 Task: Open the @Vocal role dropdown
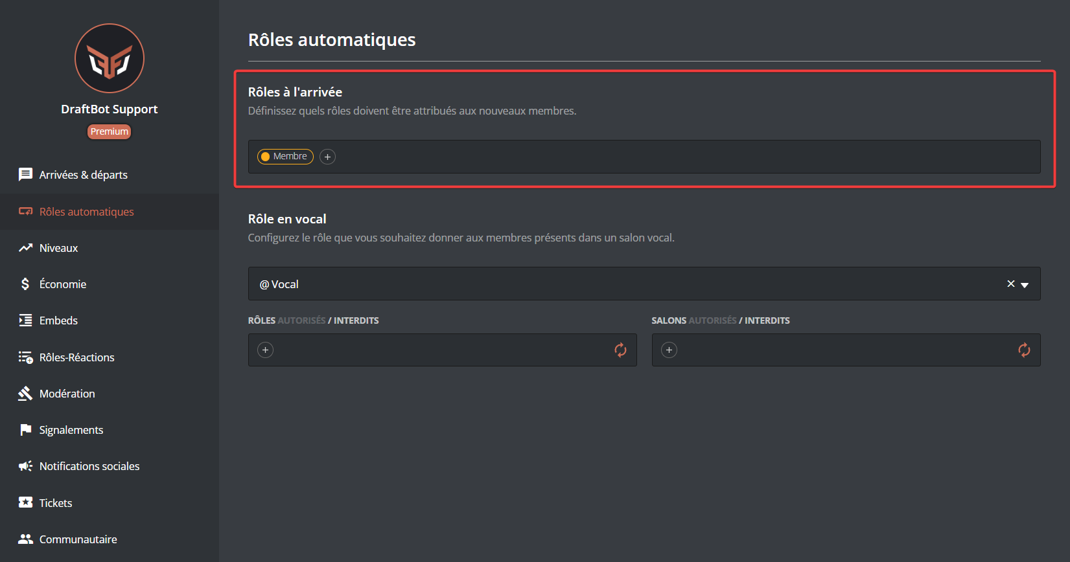[x=1025, y=284]
